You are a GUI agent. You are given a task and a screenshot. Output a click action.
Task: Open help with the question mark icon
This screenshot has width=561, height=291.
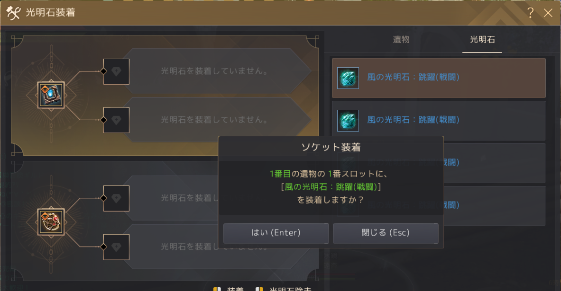pyautogui.click(x=531, y=13)
